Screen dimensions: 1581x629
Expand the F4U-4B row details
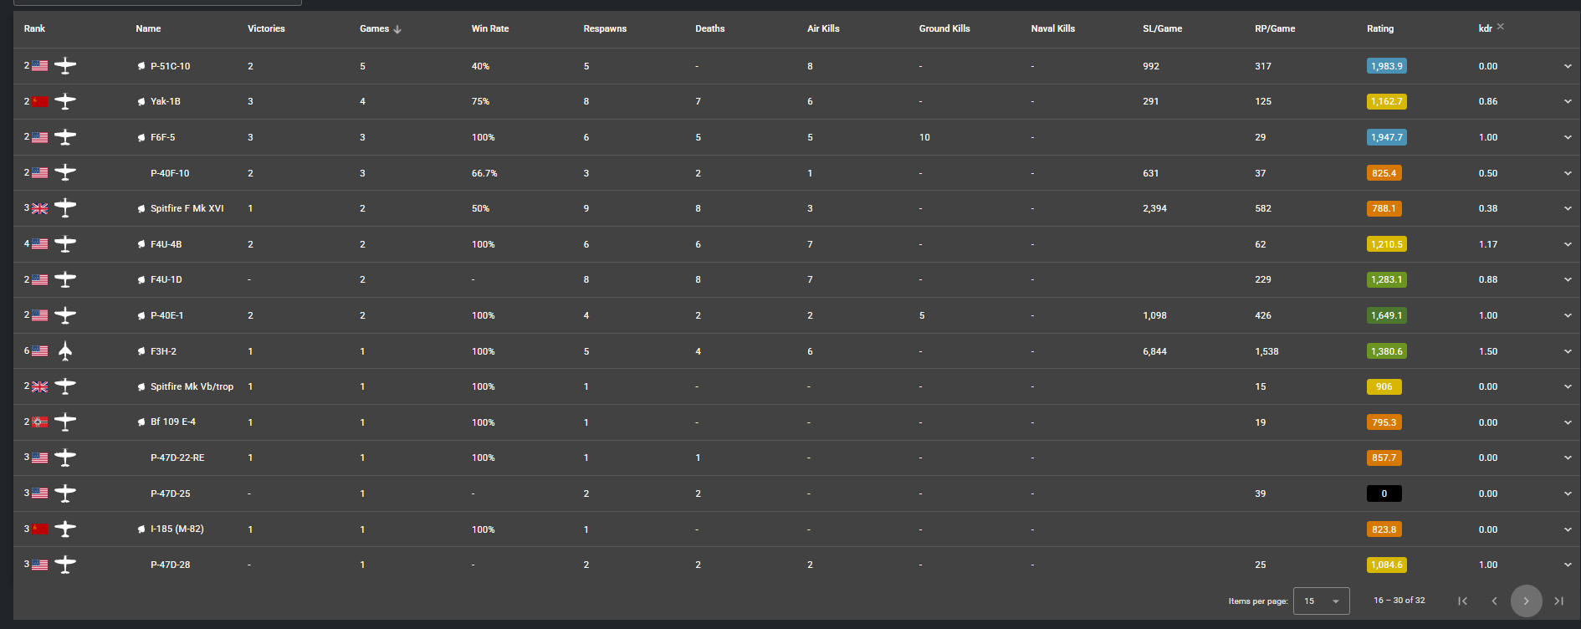coord(1568,244)
